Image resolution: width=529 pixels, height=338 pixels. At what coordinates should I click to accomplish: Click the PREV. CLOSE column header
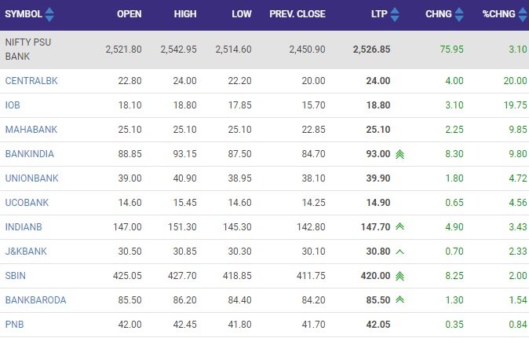tap(297, 14)
